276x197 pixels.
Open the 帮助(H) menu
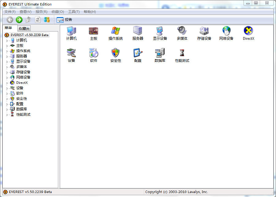pyautogui.click(x=90, y=12)
